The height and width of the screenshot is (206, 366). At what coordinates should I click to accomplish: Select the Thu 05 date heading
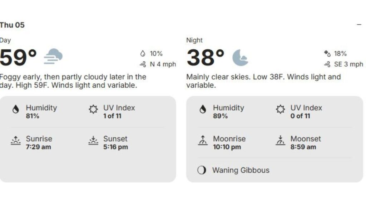click(x=12, y=25)
